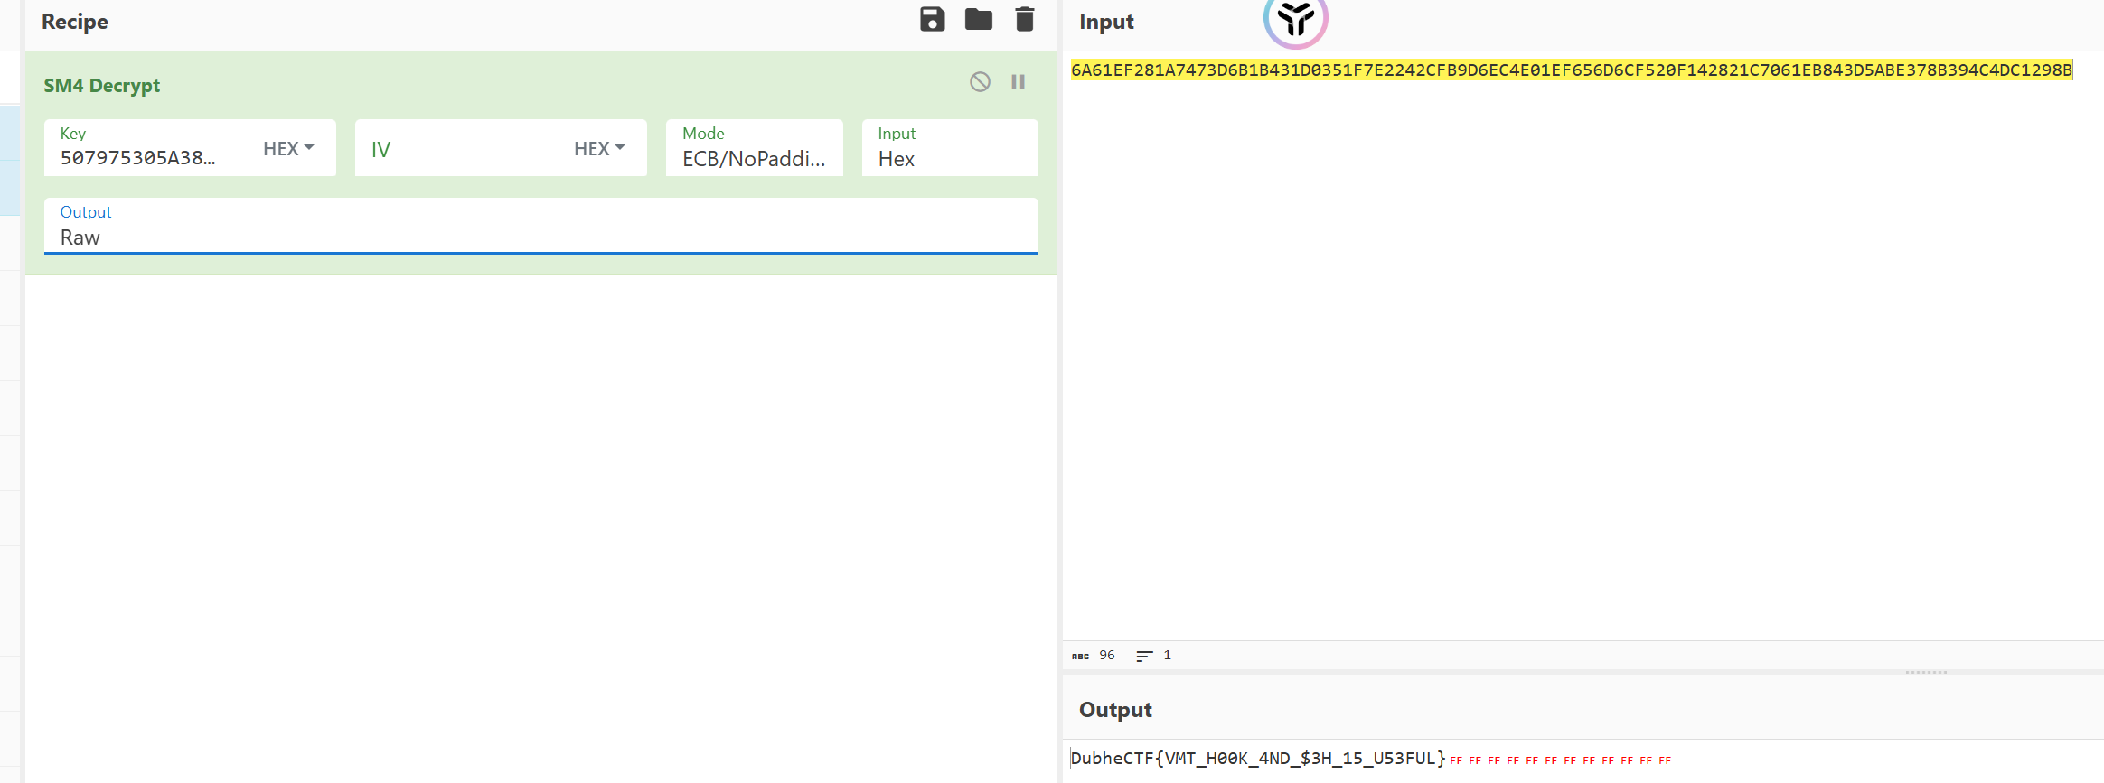Click the Output pane header
The image size is (2104, 783).
click(x=1115, y=710)
